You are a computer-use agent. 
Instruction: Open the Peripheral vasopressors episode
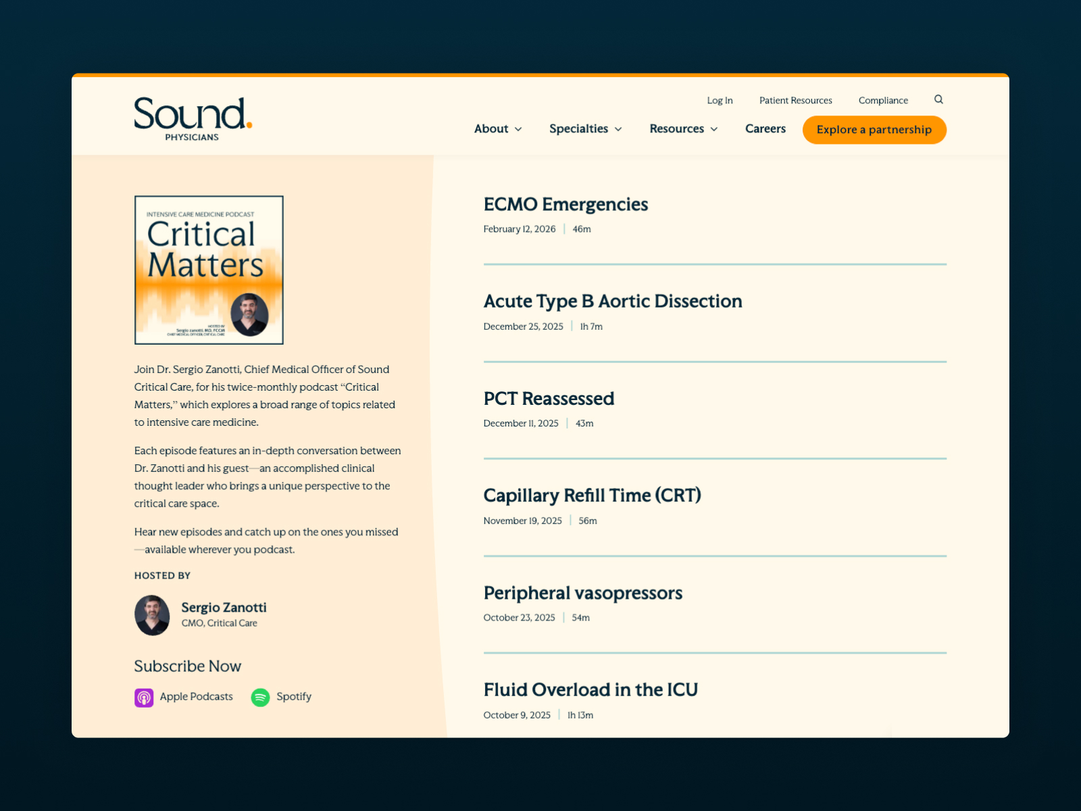tap(582, 593)
